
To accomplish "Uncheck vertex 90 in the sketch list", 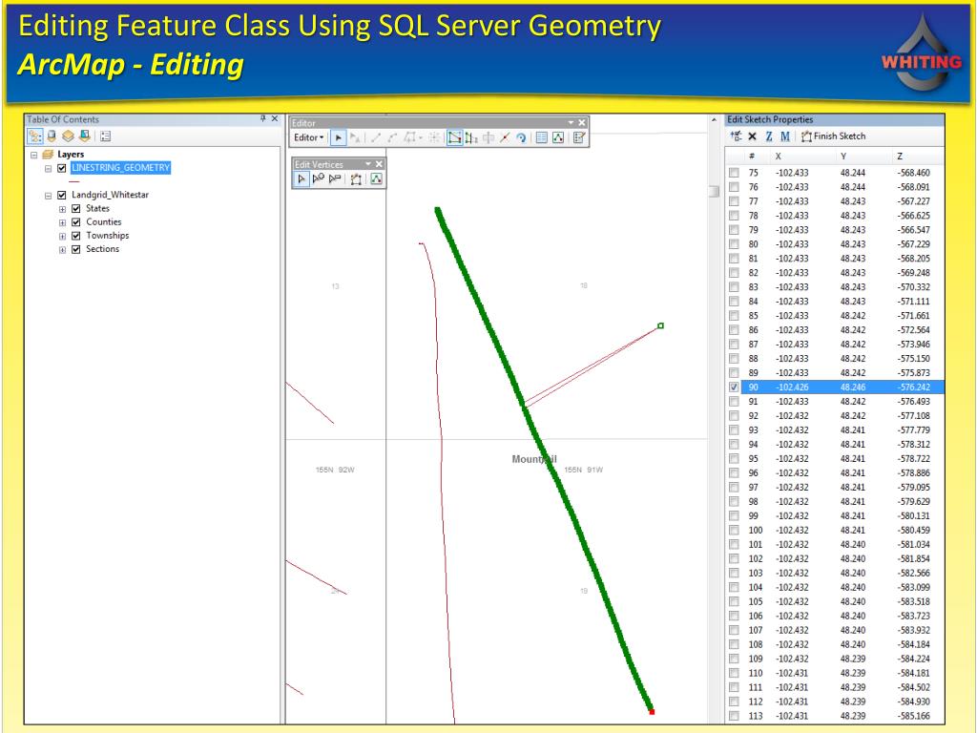I will click(734, 387).
